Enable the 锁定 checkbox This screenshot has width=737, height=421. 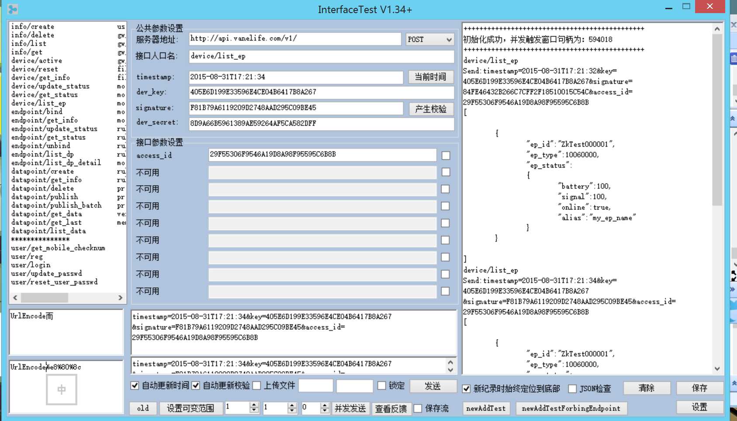tap(382, 386)
